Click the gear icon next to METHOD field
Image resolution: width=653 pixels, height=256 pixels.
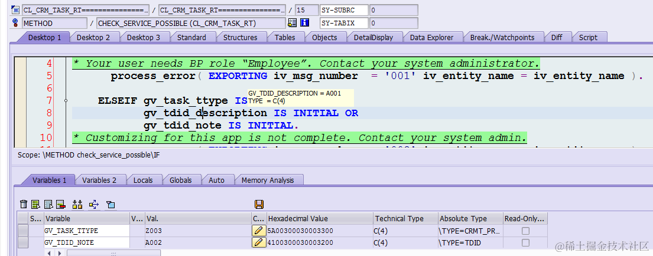15,23
